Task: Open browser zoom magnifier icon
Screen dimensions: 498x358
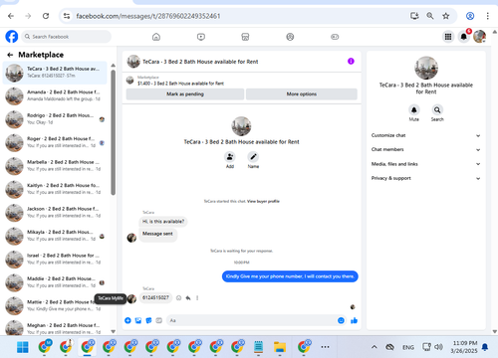Action: (x=430, y=16)
